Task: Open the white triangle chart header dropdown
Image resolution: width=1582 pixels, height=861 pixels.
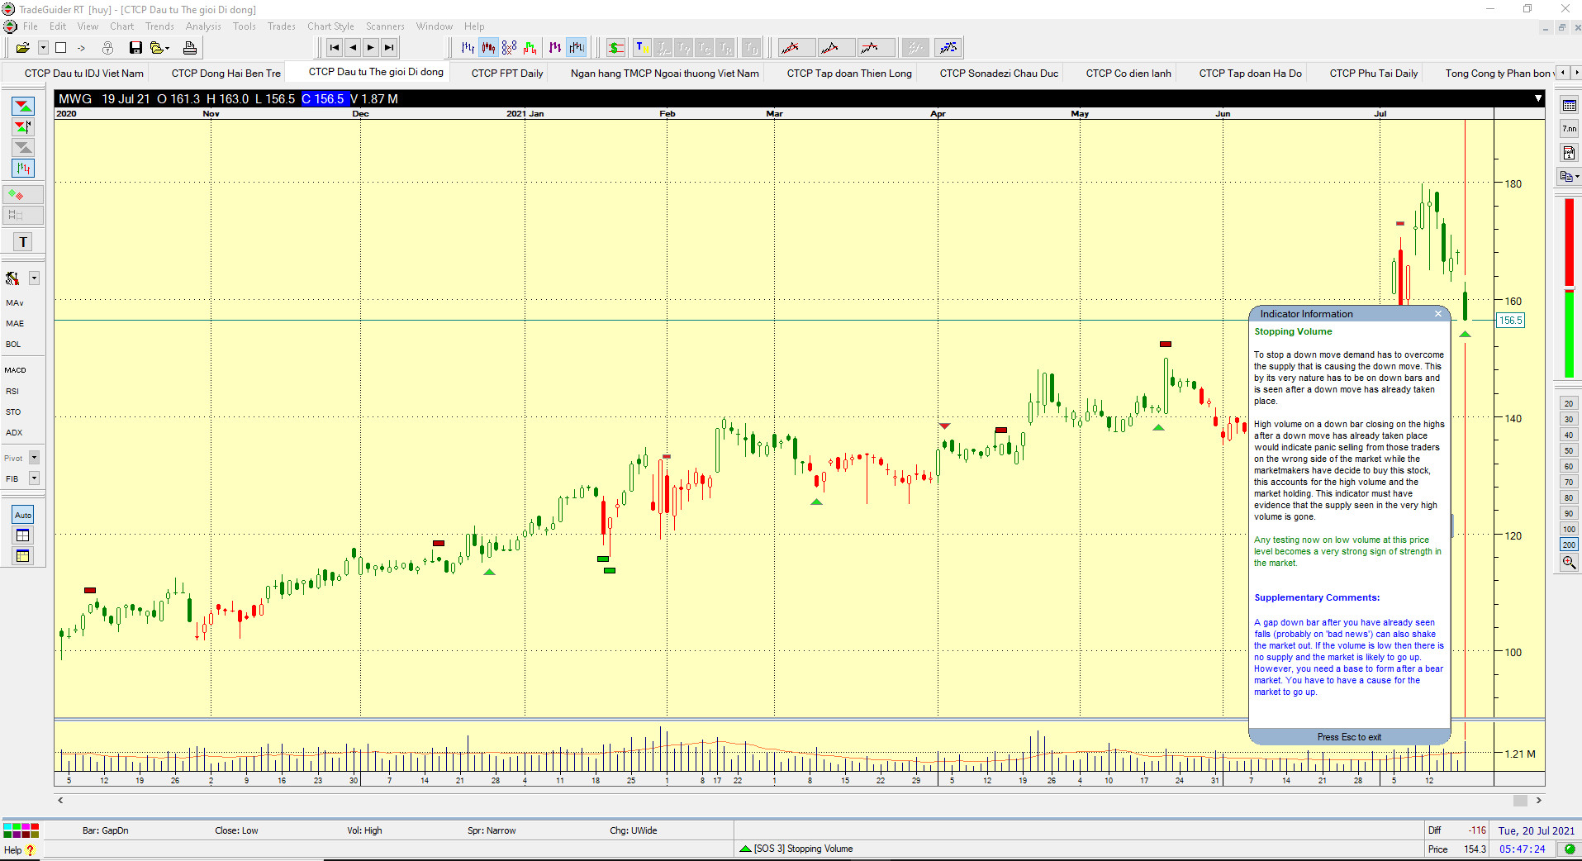Action: coord(1537,98)
